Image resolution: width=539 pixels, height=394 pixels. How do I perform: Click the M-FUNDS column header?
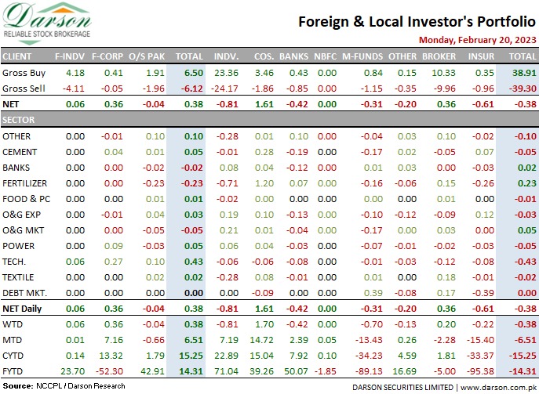[362, 56]
